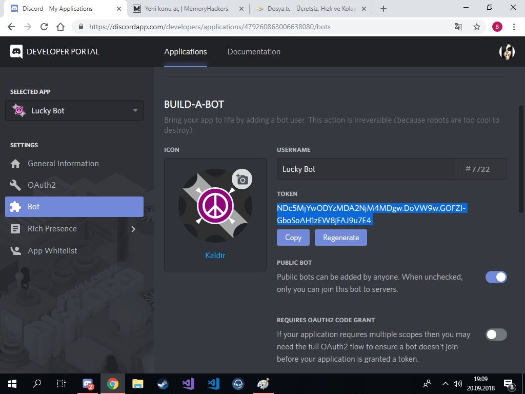Screen dimensions: 525x394
Task: Open the Windows Start menu
Action: pos(12,384)
